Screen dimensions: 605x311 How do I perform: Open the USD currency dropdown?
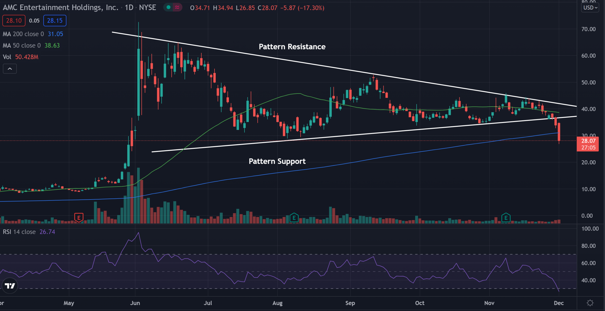pos(590,8)
